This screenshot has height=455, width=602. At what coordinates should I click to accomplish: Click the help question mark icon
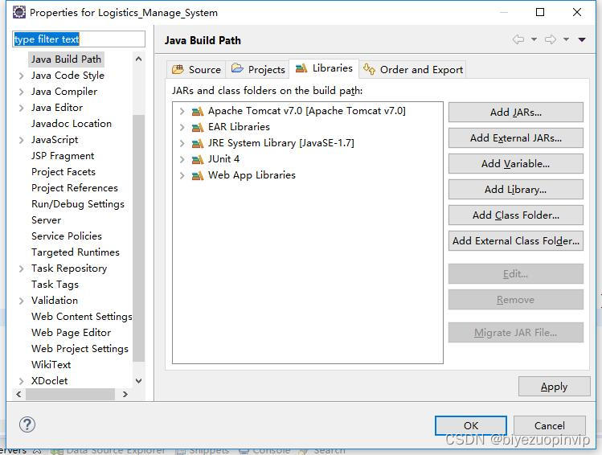tap(27, 424)
